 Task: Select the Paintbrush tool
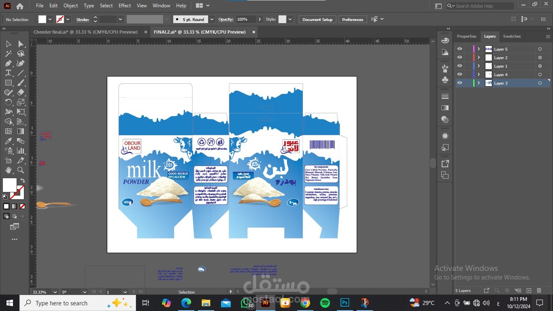21,83
